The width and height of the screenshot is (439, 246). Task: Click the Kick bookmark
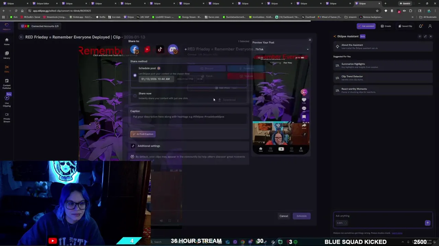click(x=14, y=17)
